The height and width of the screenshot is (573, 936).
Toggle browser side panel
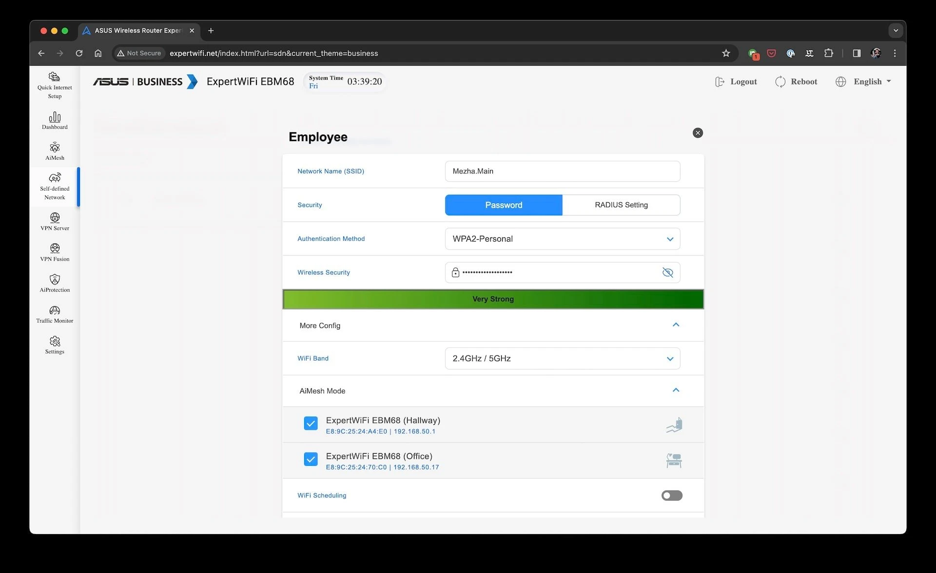click(857, 53)
